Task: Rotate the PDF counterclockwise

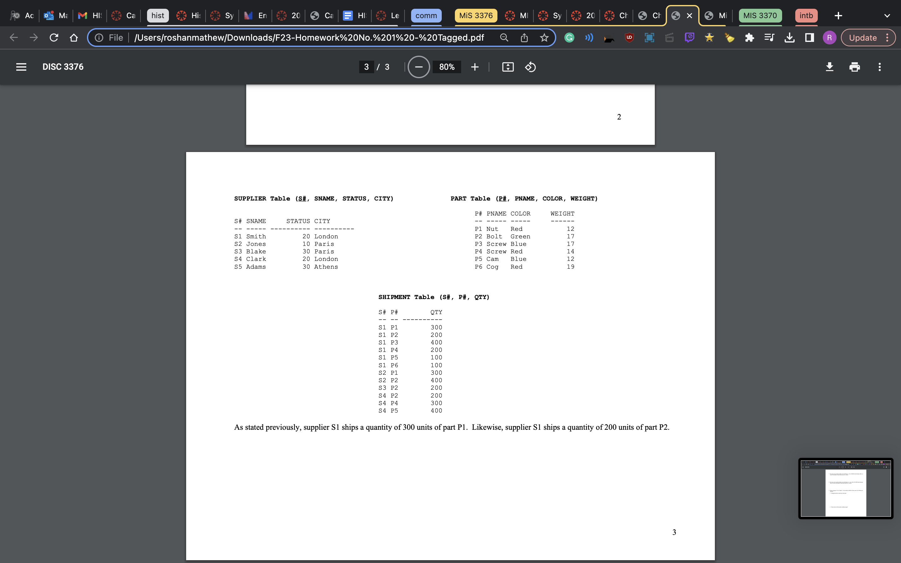Action: 530,67
